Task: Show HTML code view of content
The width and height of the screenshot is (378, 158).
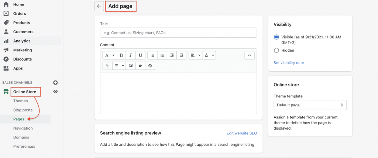Action: [250, 55]
